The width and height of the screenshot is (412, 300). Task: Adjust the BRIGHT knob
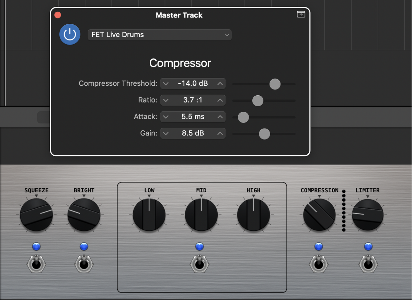tap(84, 214)
